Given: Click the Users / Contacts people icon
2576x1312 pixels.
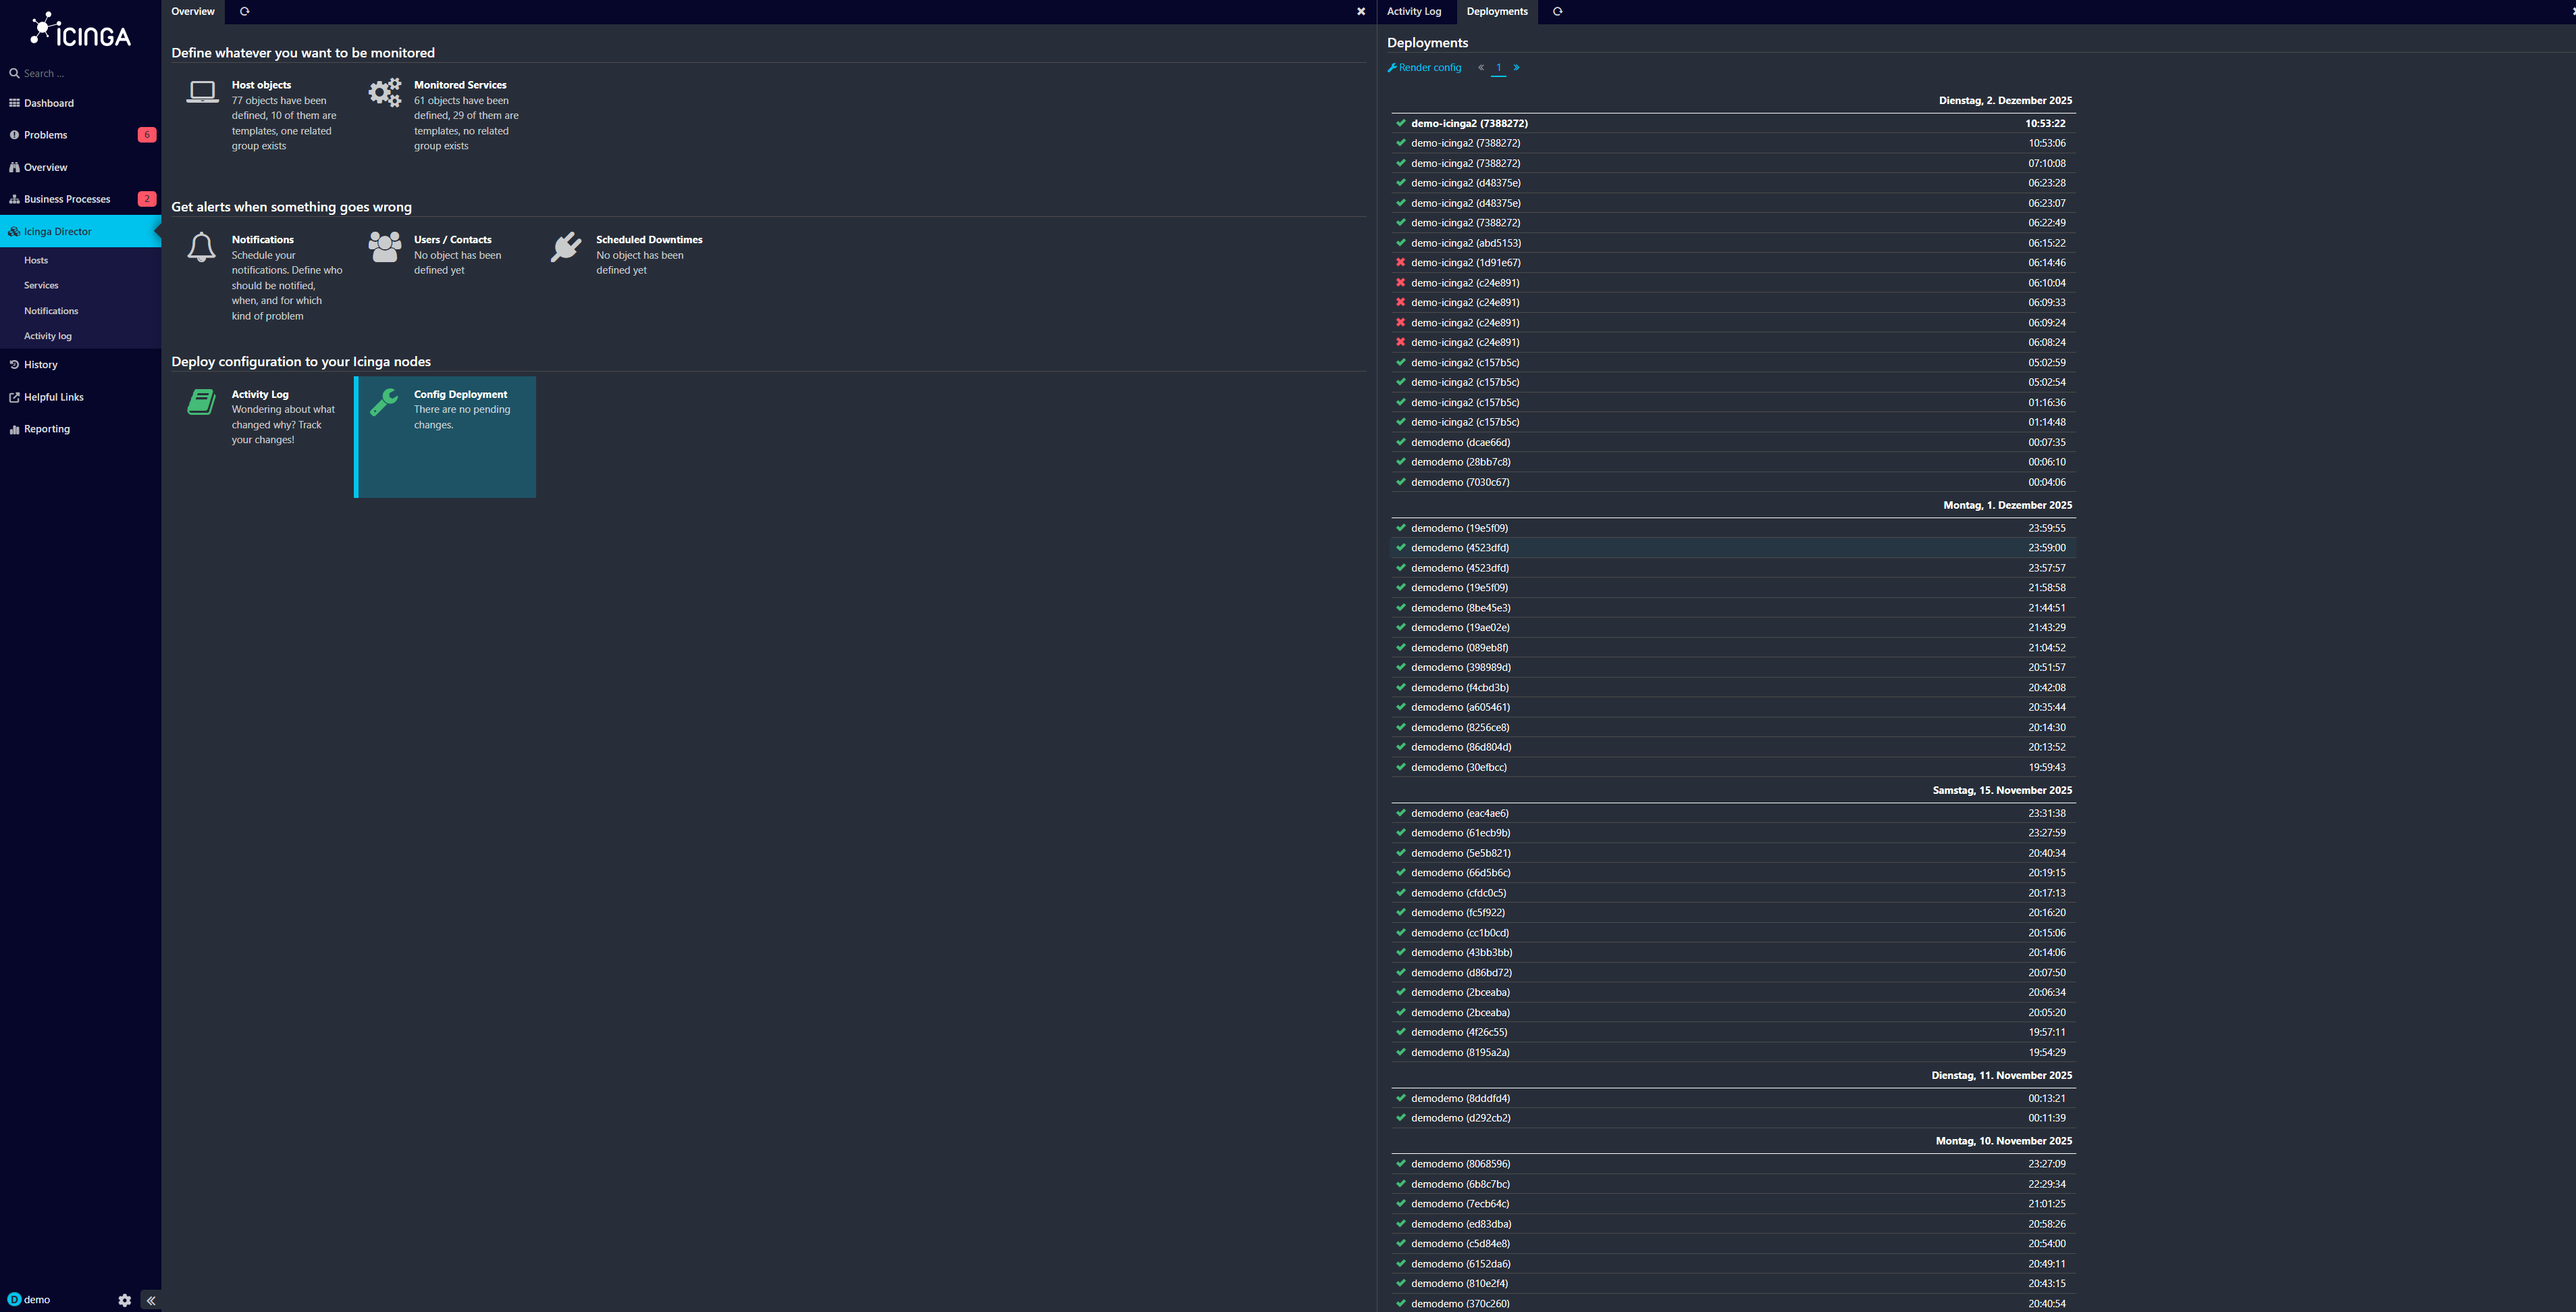Looking at the screenshot, I should (385, 246).
